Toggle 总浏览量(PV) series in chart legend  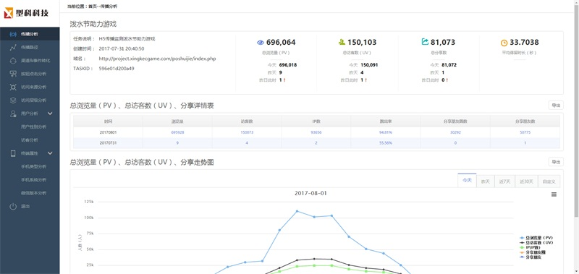click(536, 238)
